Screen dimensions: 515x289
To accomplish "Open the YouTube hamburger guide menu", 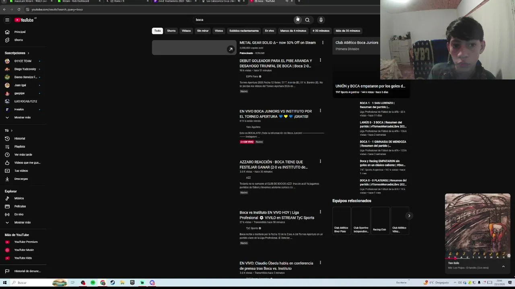I will [x=7, y=20].
